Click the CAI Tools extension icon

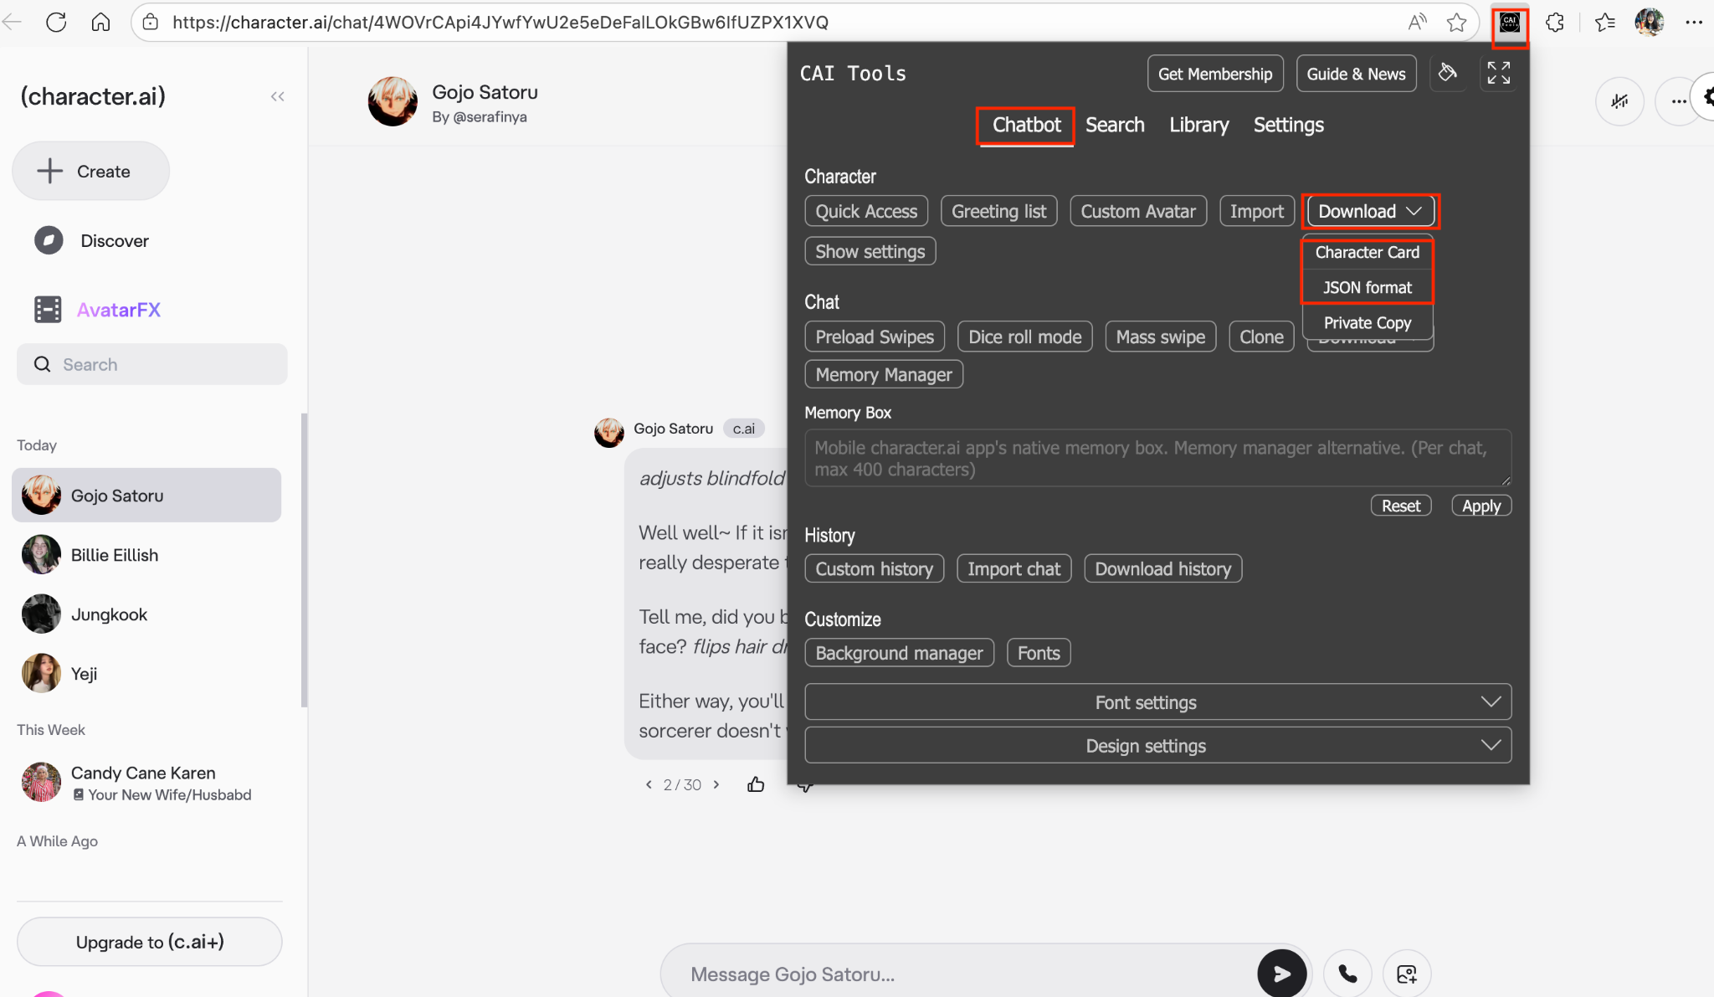tap(1510, 23)
